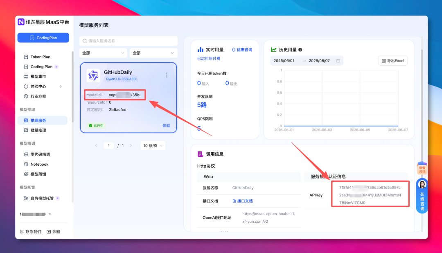Click the APIKey value text
The width and height of the screenshot is (442, 253).
(x=370, y=195)
